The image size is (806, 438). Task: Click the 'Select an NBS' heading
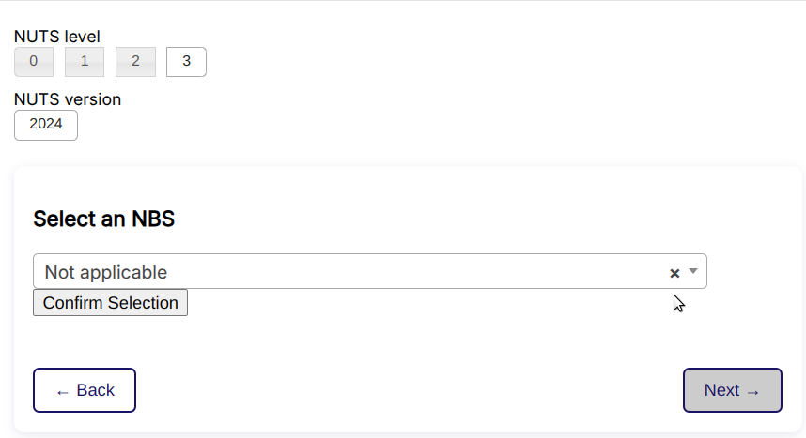tap(103, 219)
